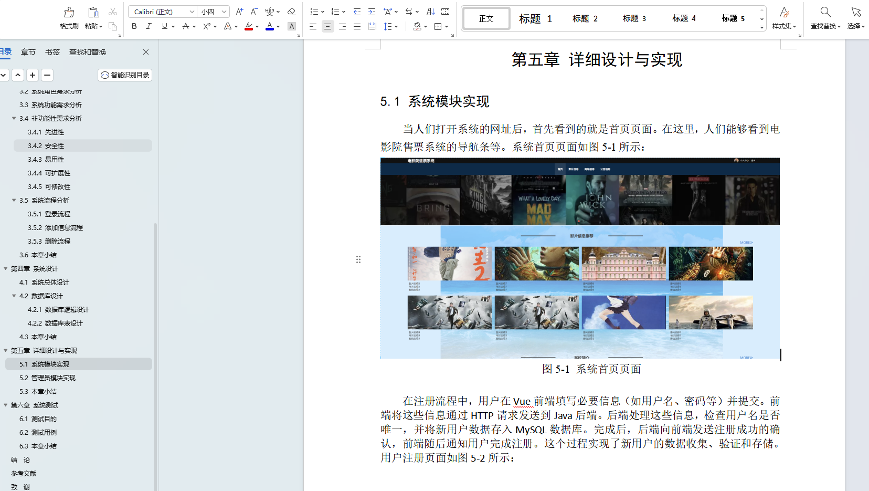Apply red text highlight color
Screen dimensions: 869x491
click(249, 26)
